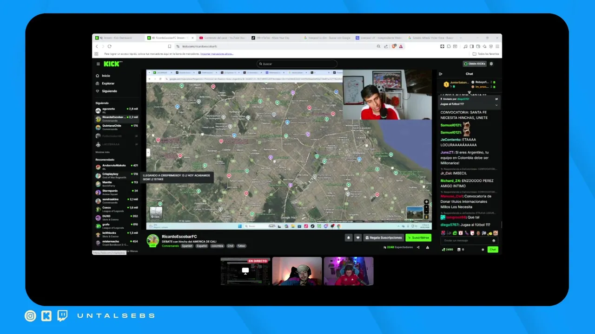Click the green KICK logo
This screenshot has width=595, height=334.
112,64
